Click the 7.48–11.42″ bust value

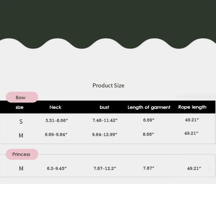pos(105,120)
